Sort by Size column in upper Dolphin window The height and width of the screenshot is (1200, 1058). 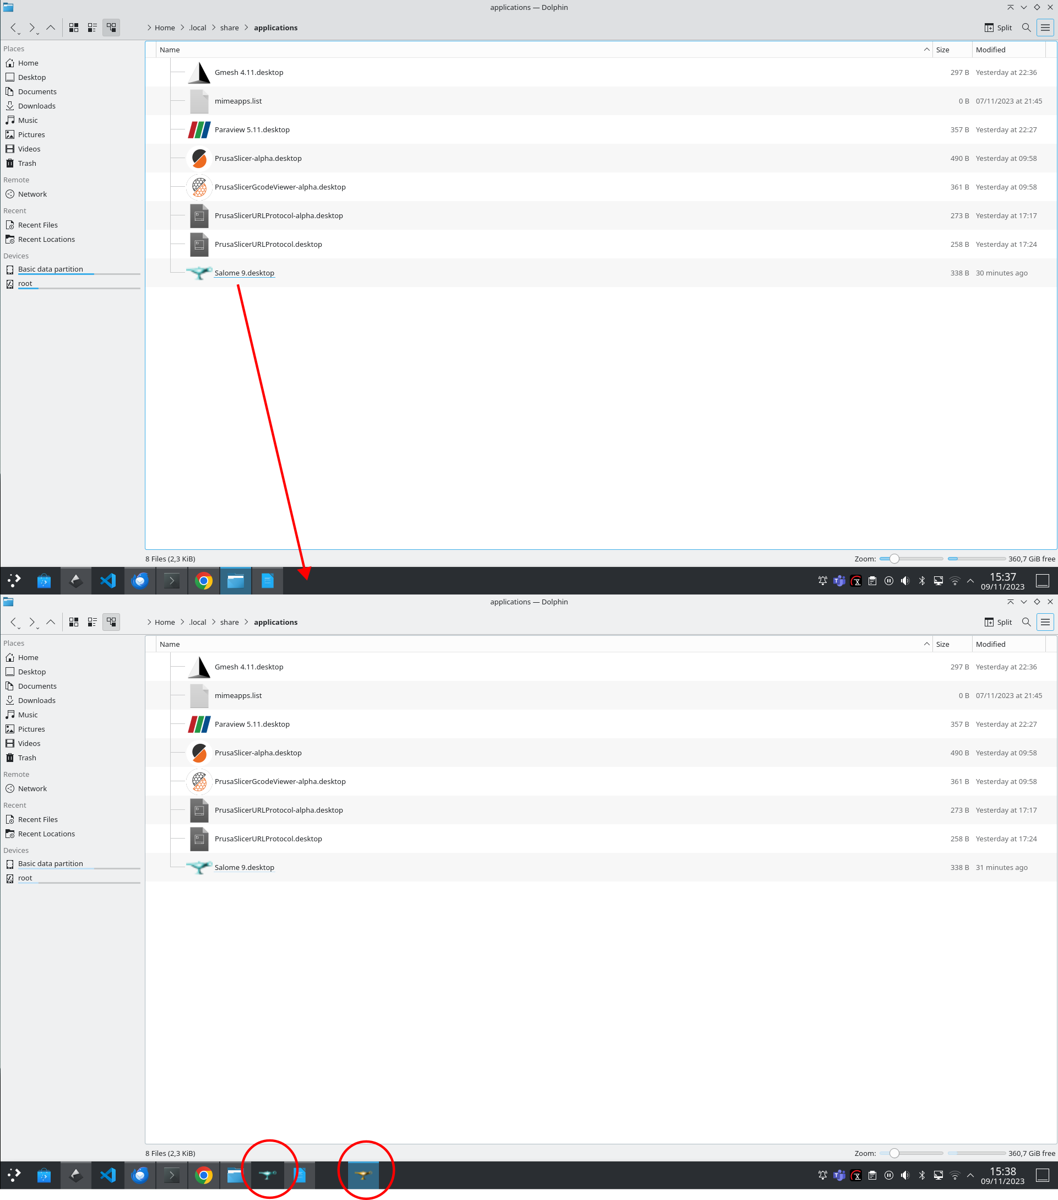(x=952, y=50)
